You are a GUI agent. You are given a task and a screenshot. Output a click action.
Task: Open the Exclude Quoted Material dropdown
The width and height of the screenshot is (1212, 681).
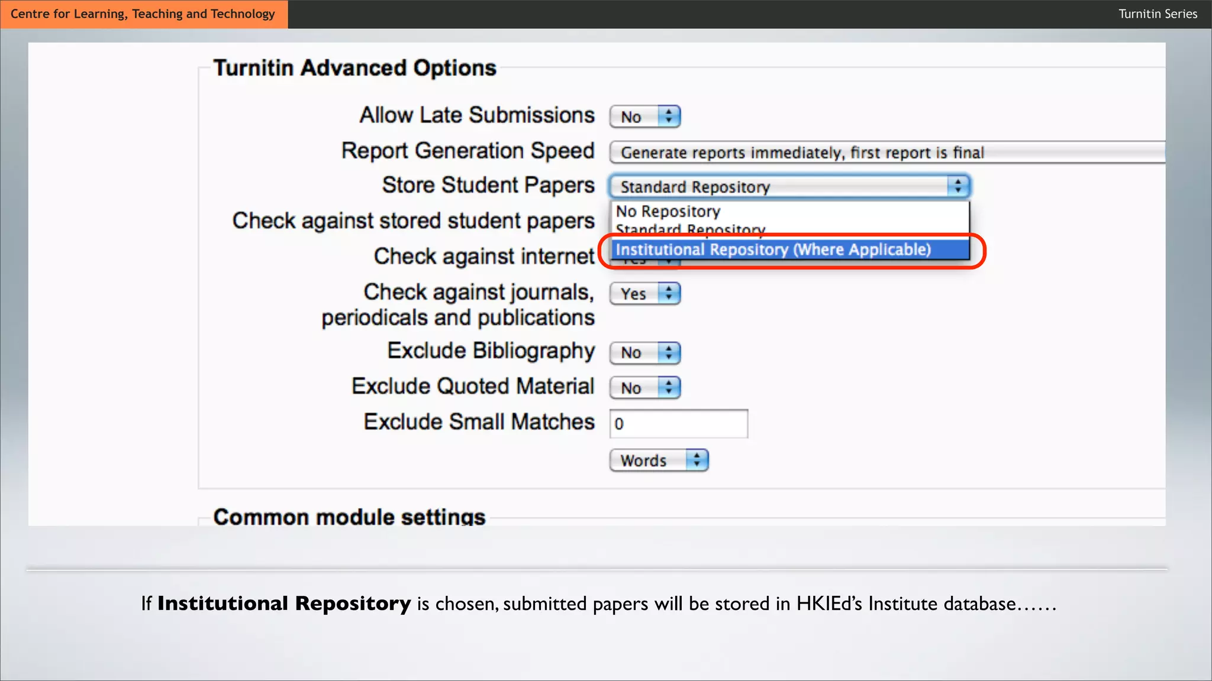(x=634, y=388)
